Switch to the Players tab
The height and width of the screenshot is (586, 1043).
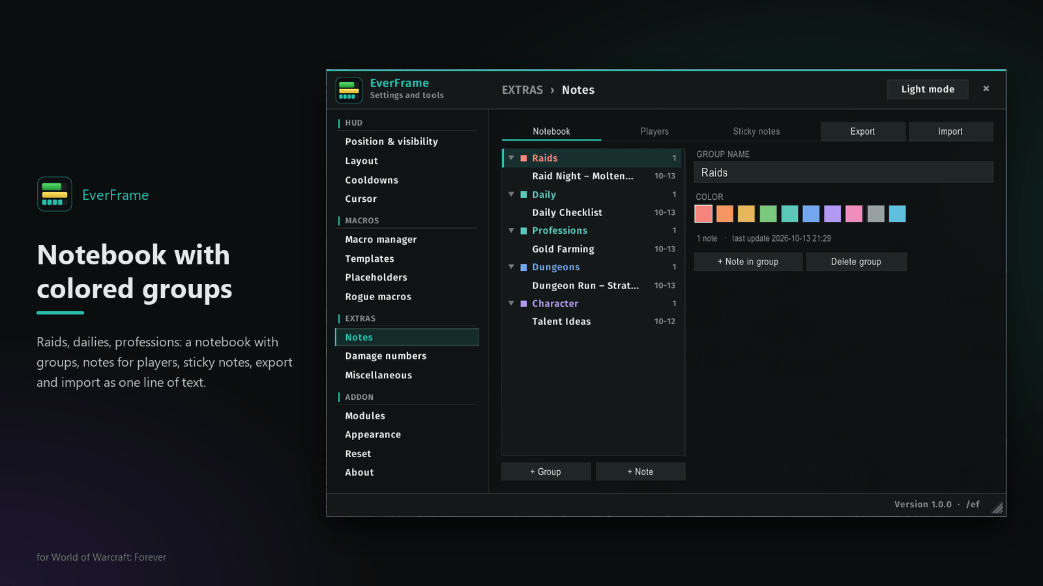click(x=654, y=132)
